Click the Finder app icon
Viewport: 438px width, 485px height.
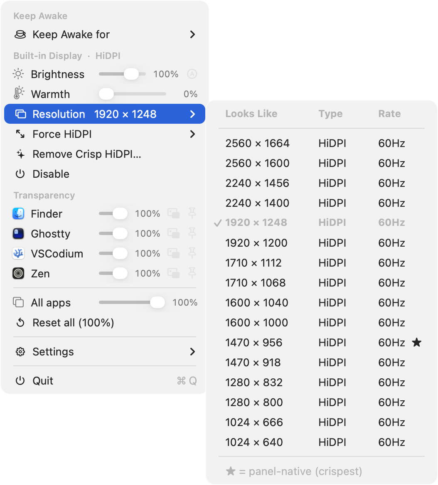[18, 213]
